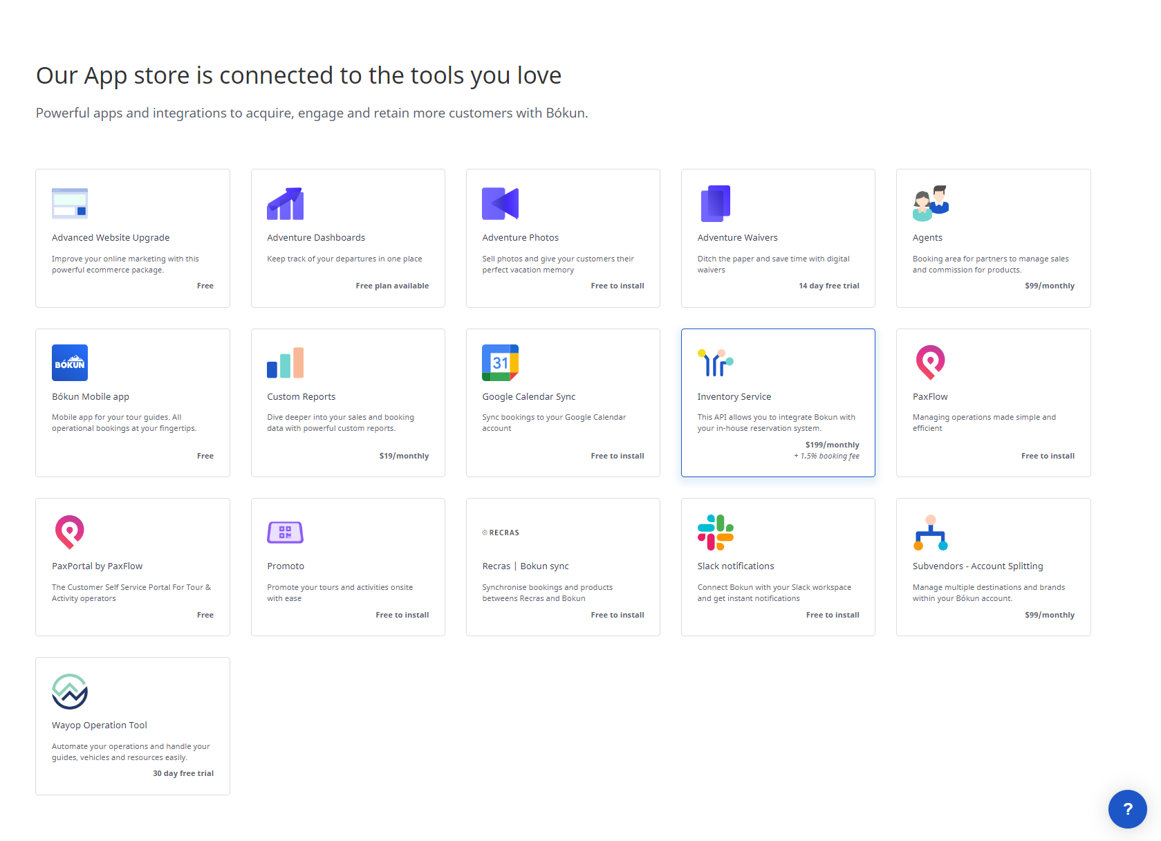Click 'Free to install' on Slack notifications
The height and width of the screenshot is (841, 1161).
coord(833,615)
